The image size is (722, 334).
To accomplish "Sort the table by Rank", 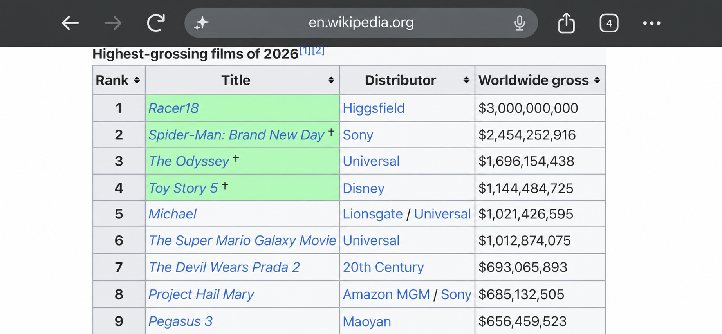I will tap(137, 80).
